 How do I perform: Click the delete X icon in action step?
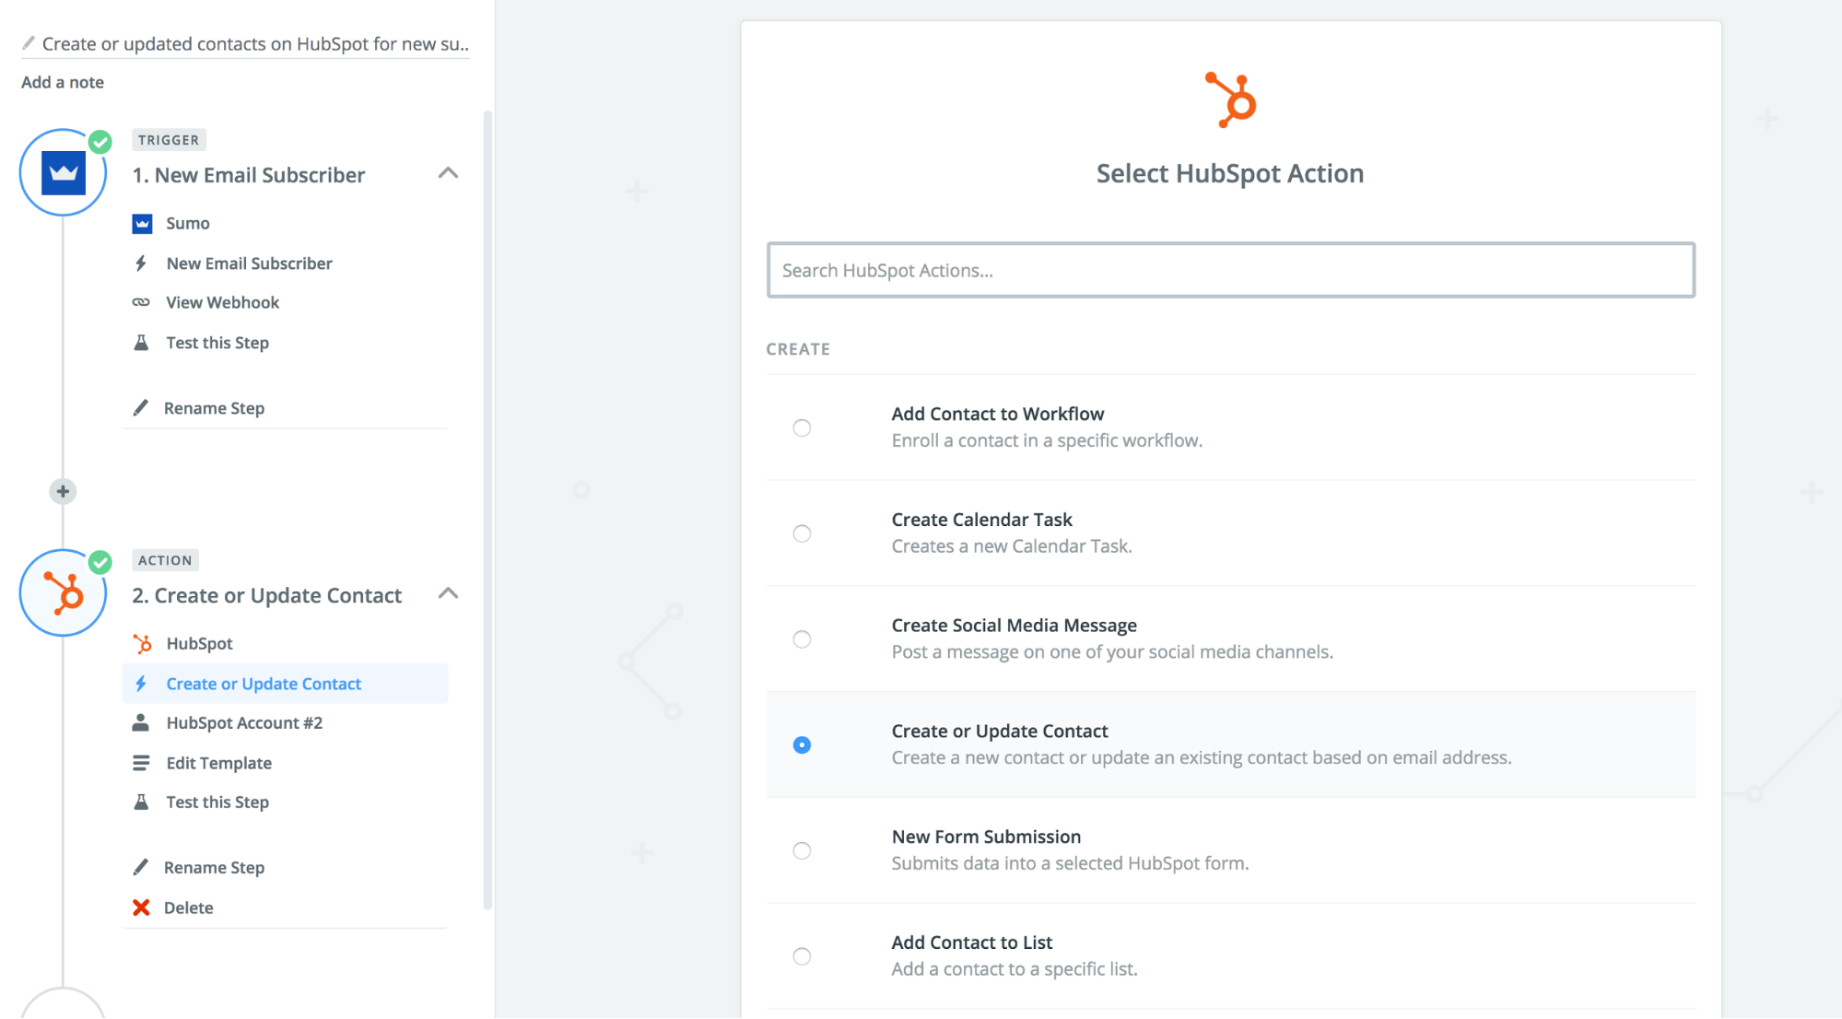click(142, 905)
